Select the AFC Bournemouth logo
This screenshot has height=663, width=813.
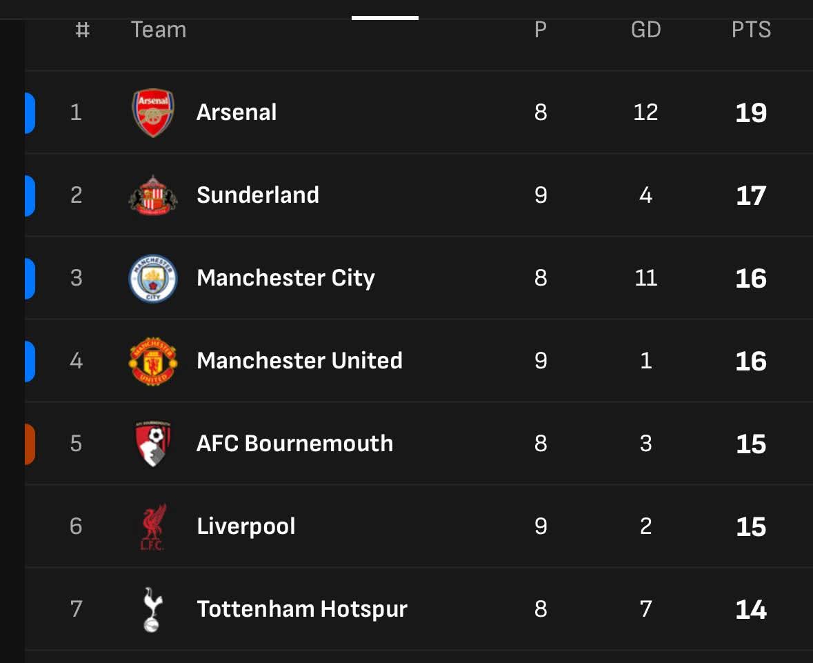tap(153, 444)
